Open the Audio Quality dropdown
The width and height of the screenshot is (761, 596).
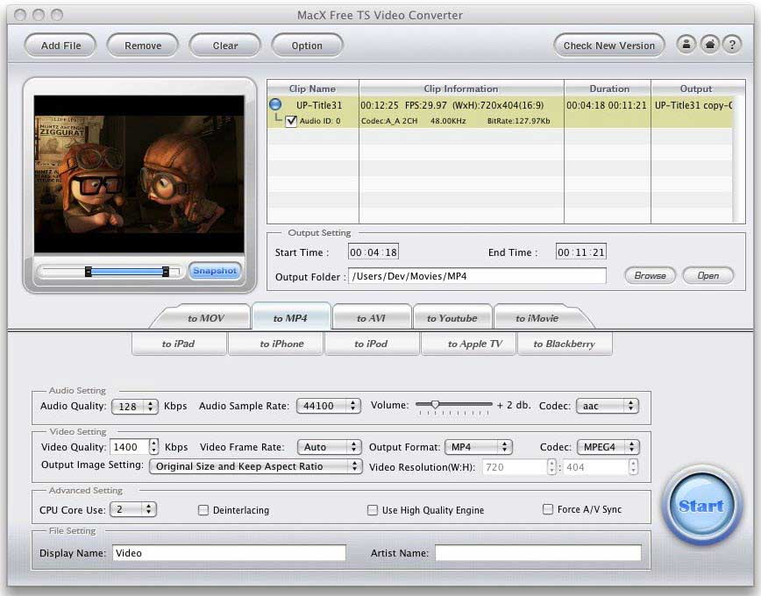pyautogui.click(x=135, y=406)
